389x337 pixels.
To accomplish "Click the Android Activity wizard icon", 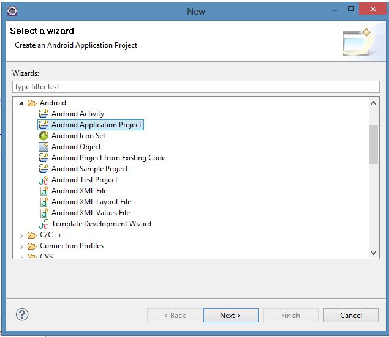I will pyautogui.click(x=43, y=114).
